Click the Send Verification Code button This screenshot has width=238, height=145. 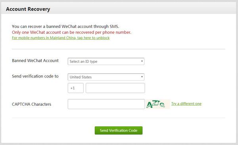pos(119,130)
